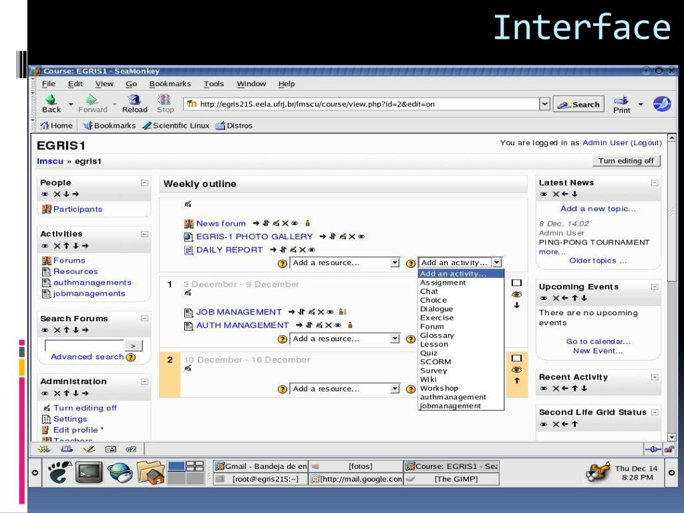684x513 pixels.
Task: Open the Participants link
Action: pos(77,209)
